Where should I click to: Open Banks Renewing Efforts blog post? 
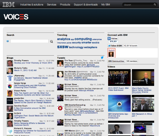point(29,124)
